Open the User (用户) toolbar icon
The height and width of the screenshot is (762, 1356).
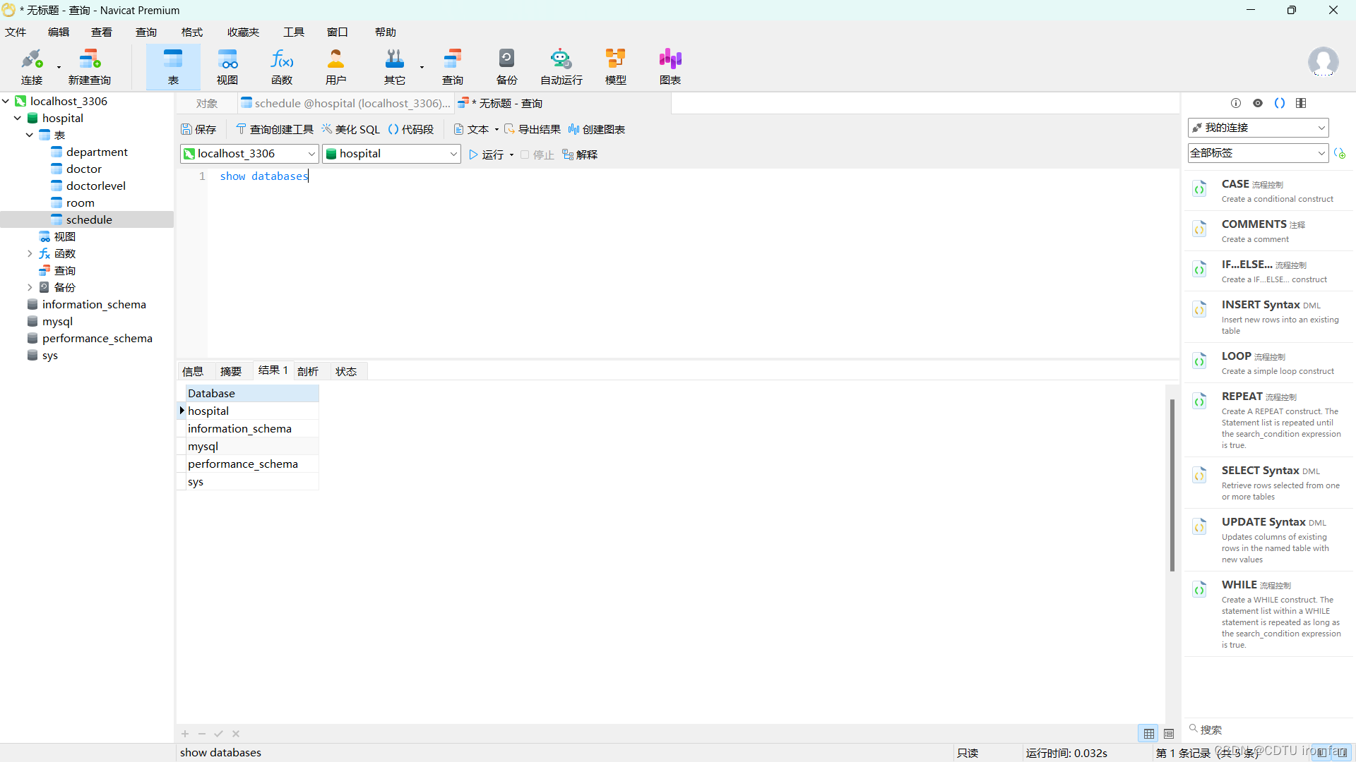[336, 67]
